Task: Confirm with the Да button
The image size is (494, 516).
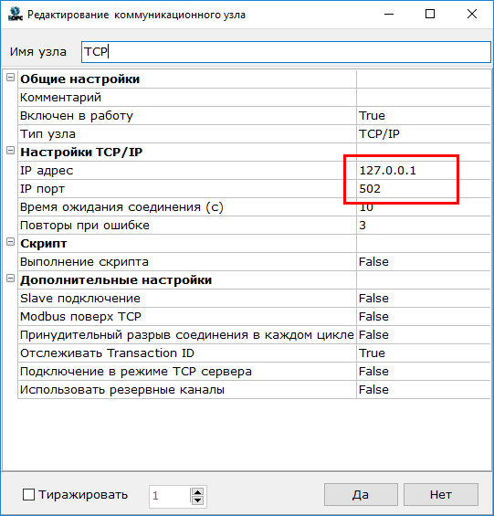Action: [x=361, y=494]
